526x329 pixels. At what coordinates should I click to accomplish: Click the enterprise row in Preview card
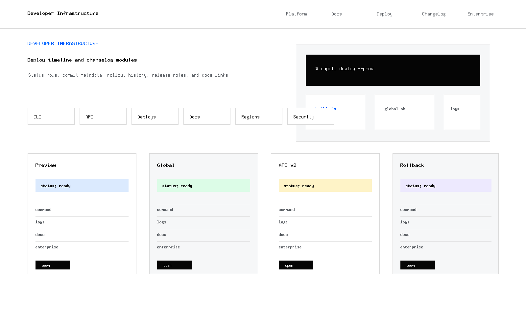[82, 247]
